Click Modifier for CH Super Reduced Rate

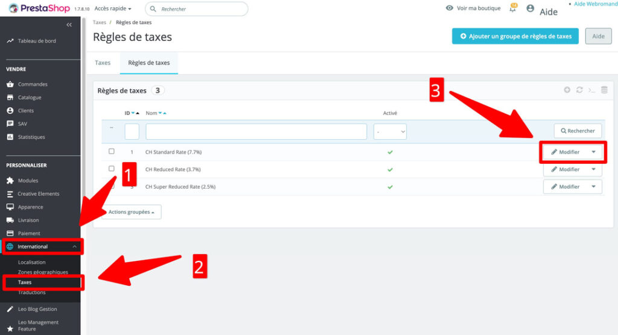(565, 187)
